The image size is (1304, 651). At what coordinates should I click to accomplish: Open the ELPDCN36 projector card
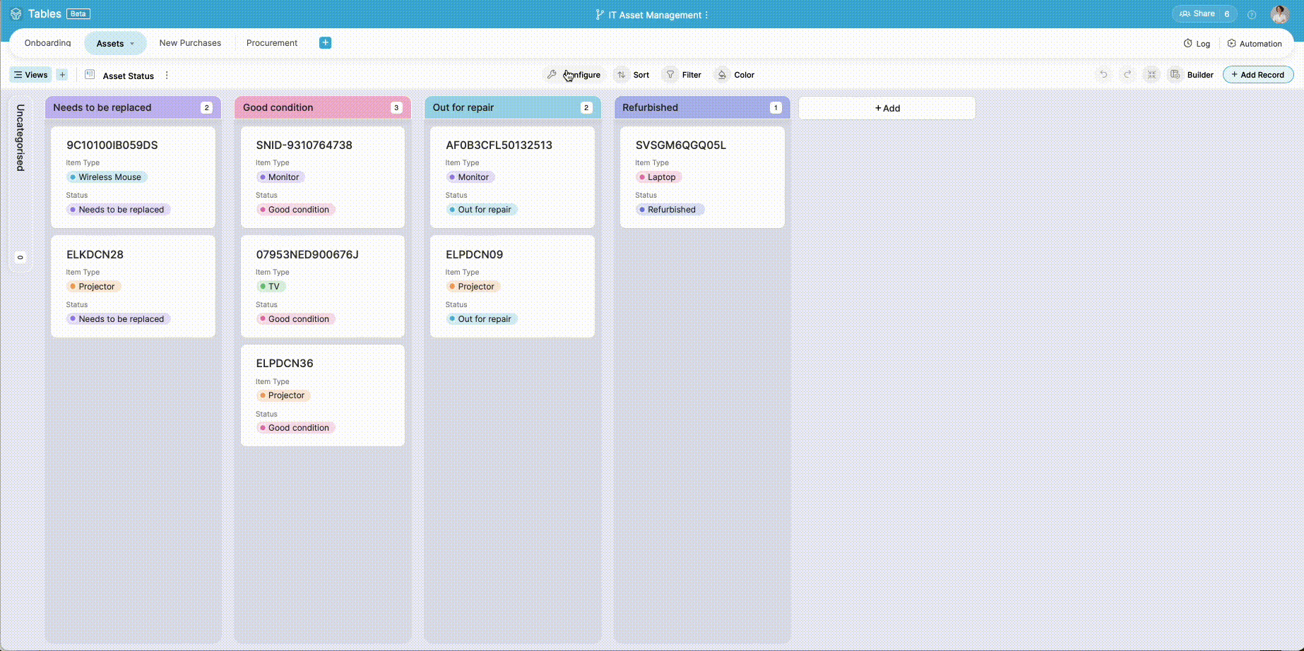pyautogui.click(x=323, y=395)
